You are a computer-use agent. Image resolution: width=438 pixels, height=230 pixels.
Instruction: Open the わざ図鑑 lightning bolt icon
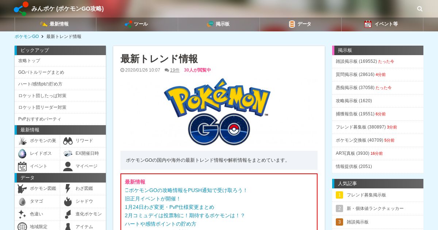[x=68, y=189]
